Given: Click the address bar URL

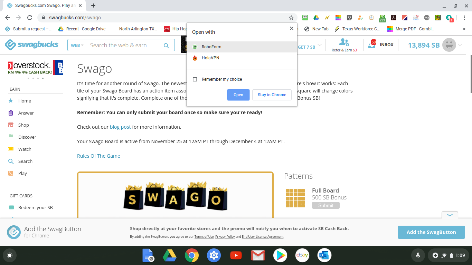Looking at the screenshot, I should pyautogui.click(x=75, y=18).
